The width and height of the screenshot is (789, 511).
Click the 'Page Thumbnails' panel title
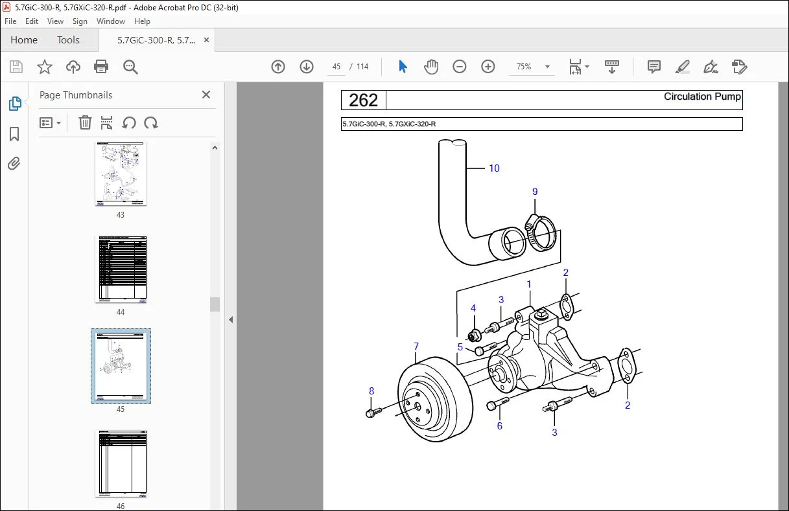point(76,95)
